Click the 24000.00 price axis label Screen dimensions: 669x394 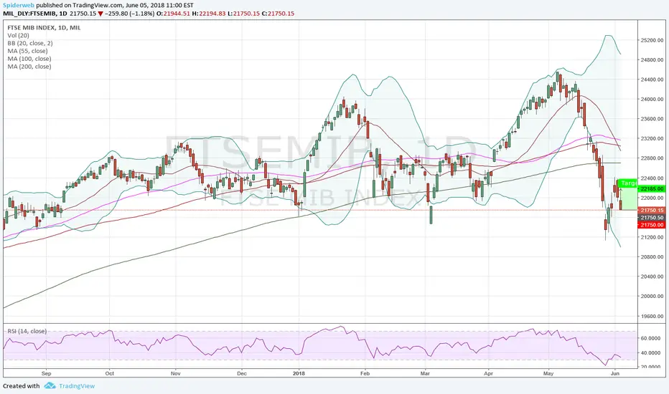point(652,100)
